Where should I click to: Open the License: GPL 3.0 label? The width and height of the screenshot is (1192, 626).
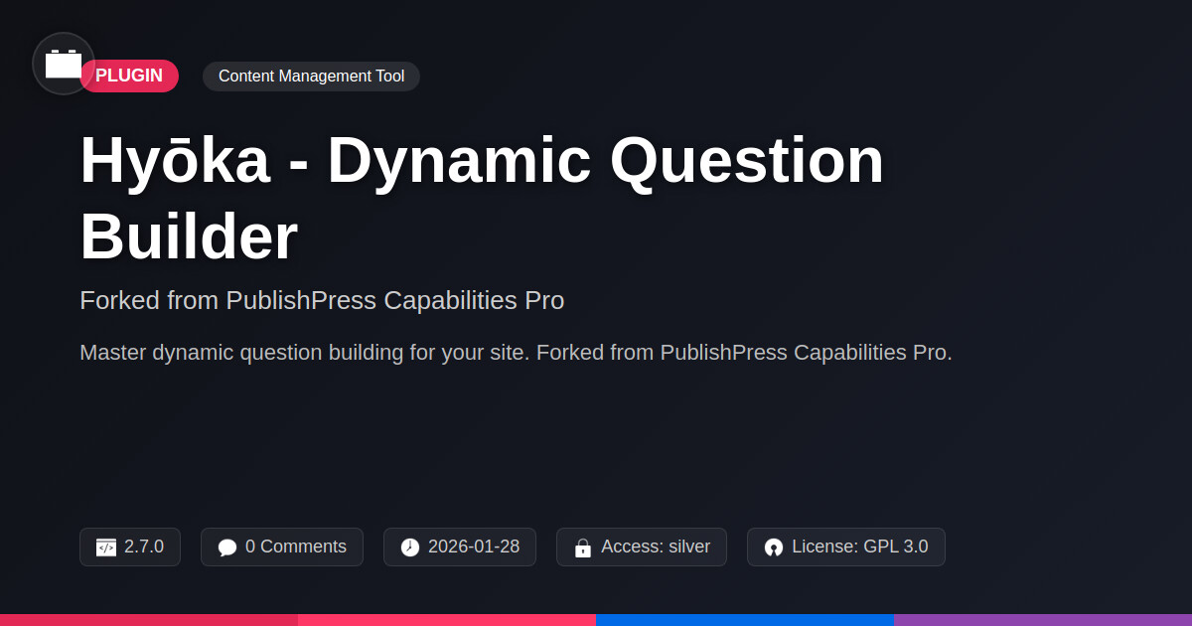pos(859,547)
